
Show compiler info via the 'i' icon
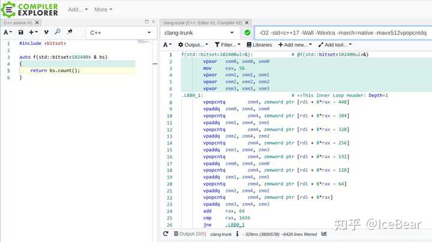(238, 234)
